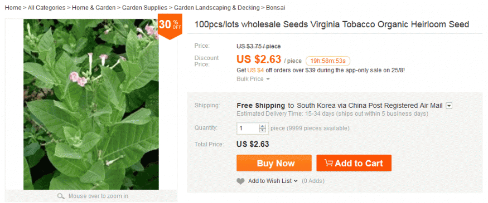The width and height of the screenshot is (488, 203).
Task: Expand the Bulk Price dropdown
Action: coord(253,79)
